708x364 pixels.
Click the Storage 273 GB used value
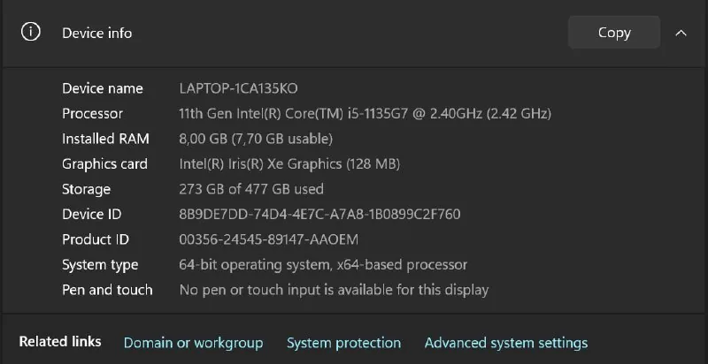pyautogui.click(x=251, y=189)
